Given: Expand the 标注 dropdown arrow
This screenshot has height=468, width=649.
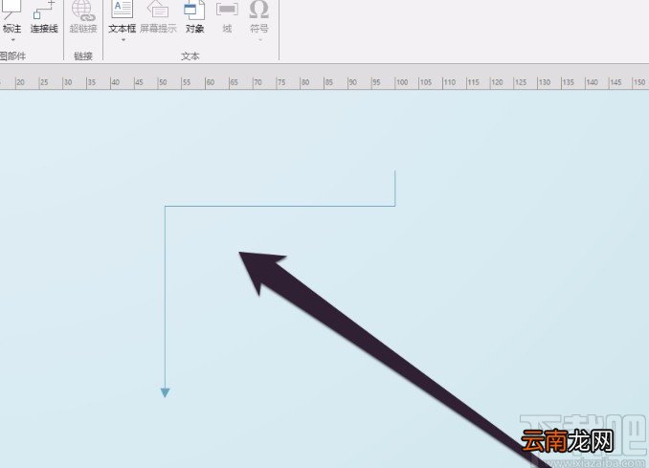Looking at the screenshot, I should tap(12, 40).
